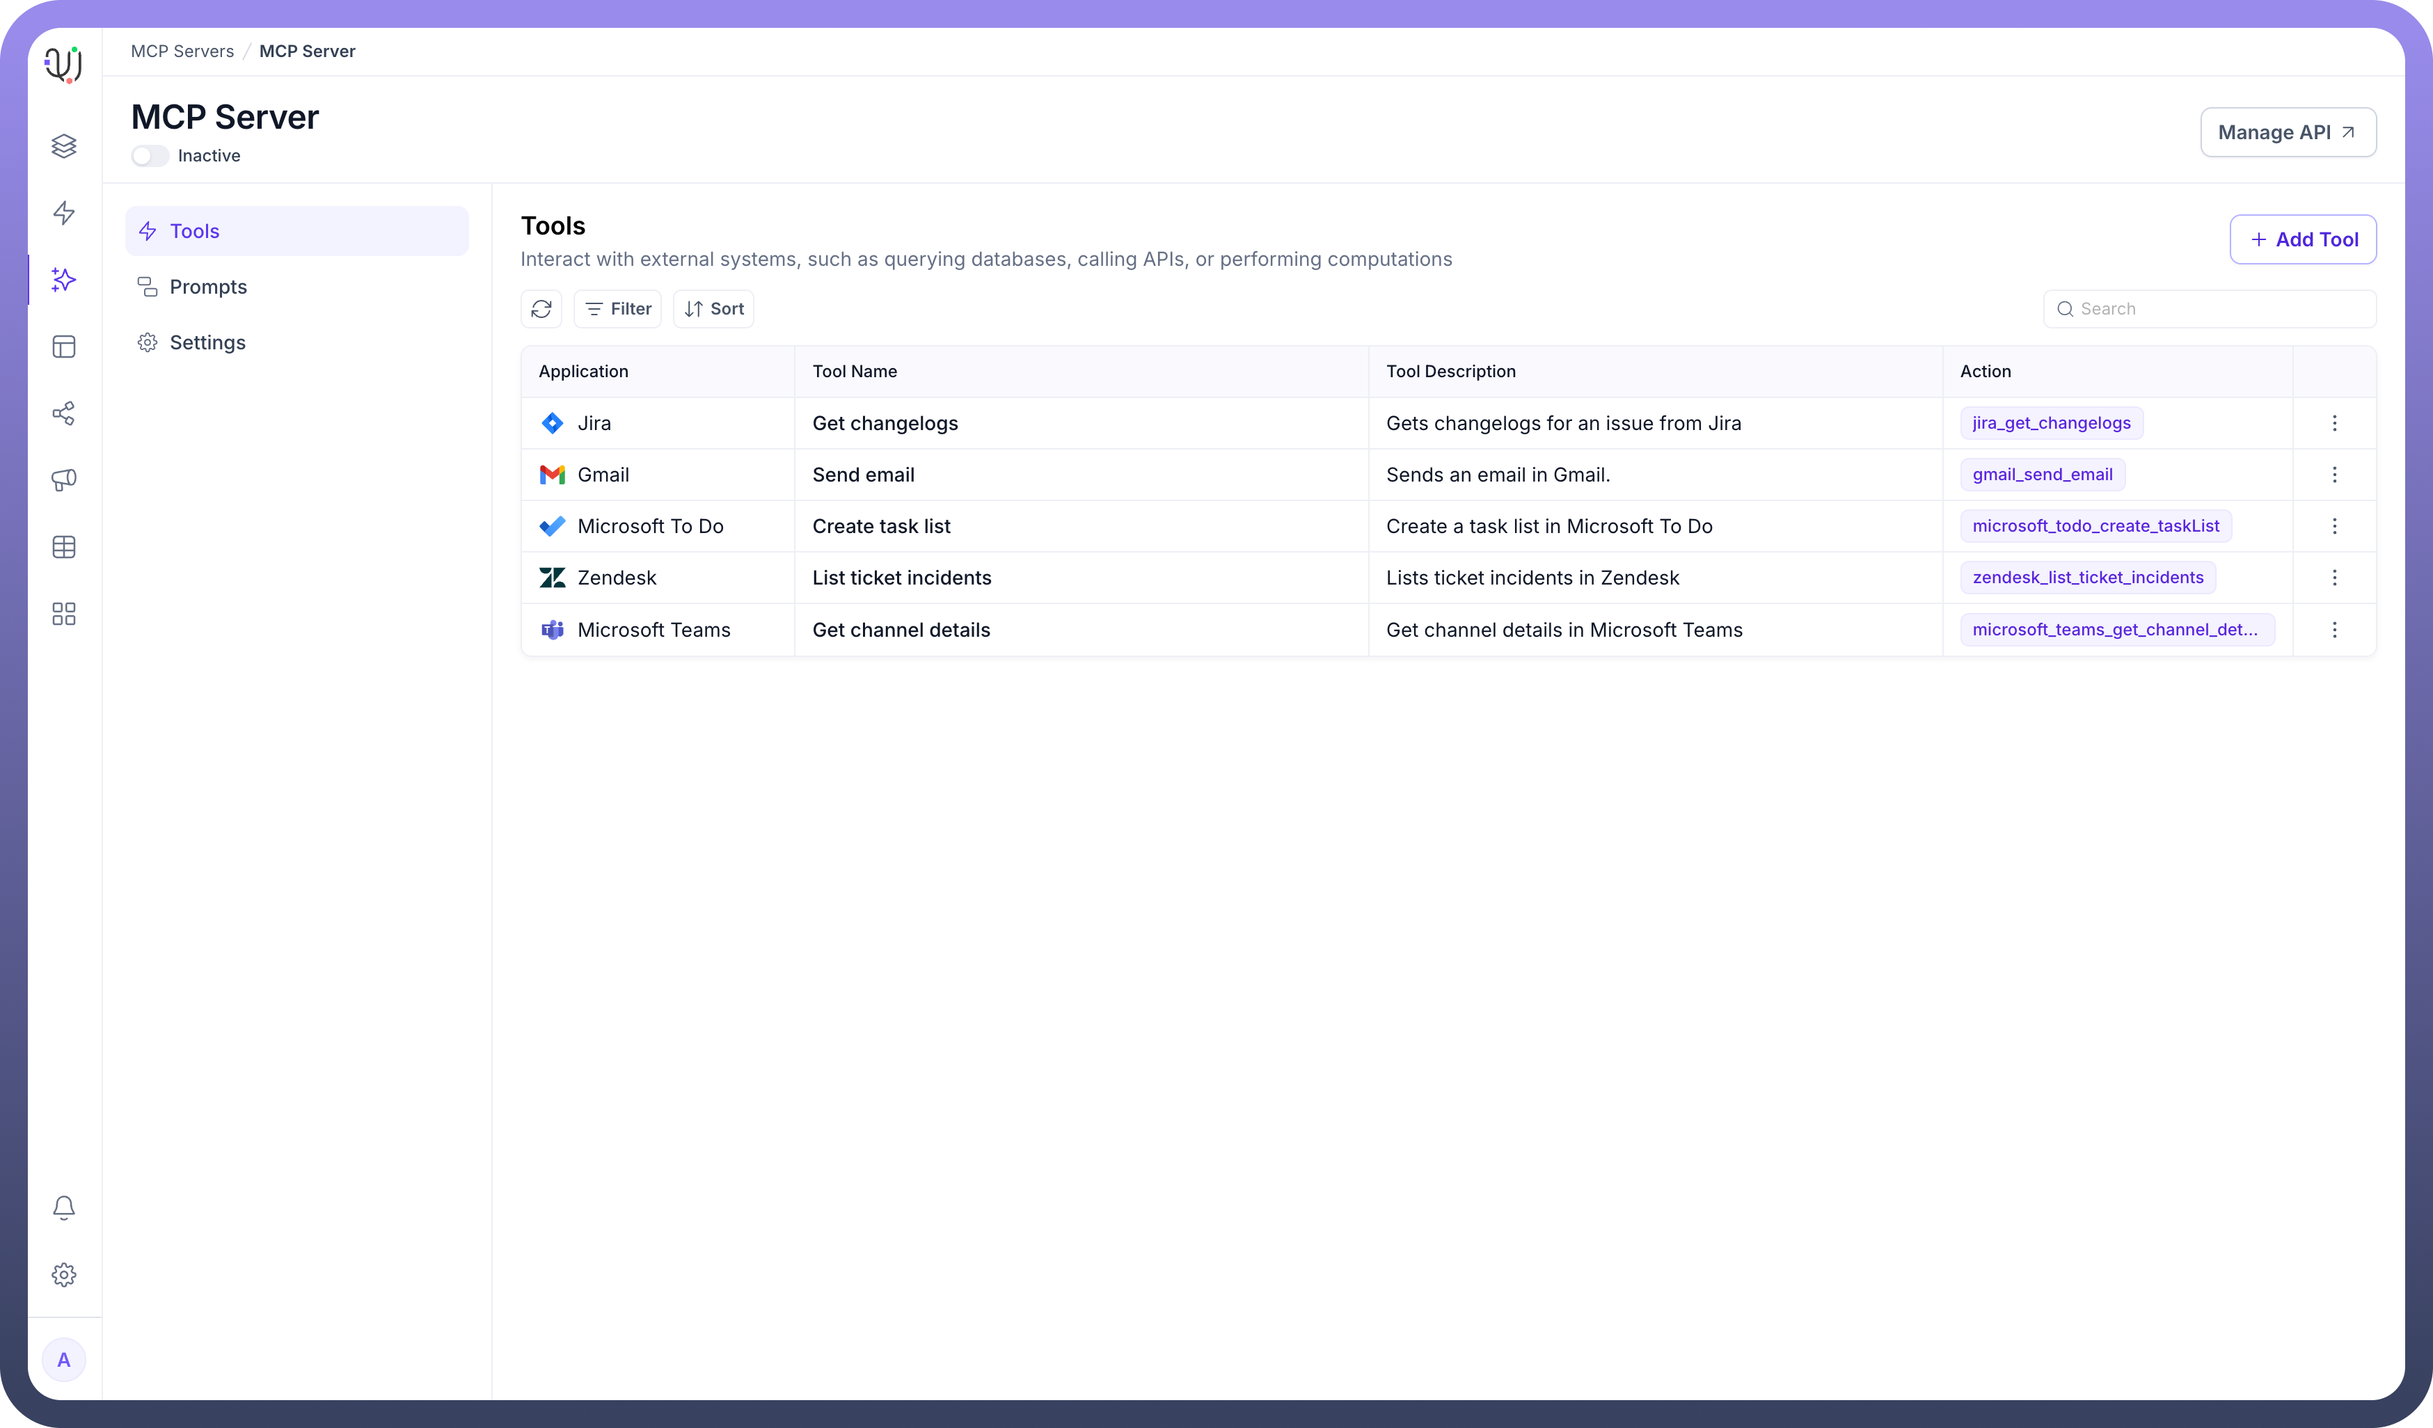Go to MCP Servers breadcrumb link
The image size is (2433, 1428).
click(x=182, y=51)
